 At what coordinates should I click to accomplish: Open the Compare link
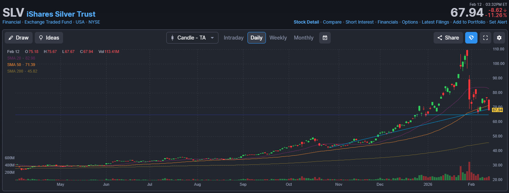332,22
